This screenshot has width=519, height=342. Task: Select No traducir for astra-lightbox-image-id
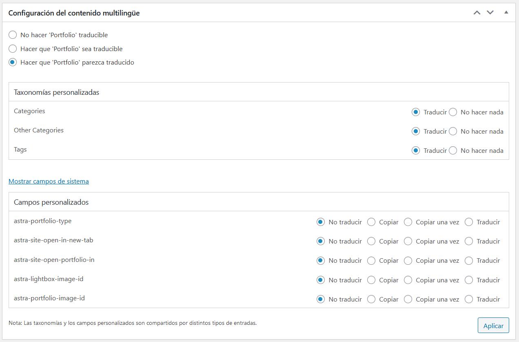321,280
